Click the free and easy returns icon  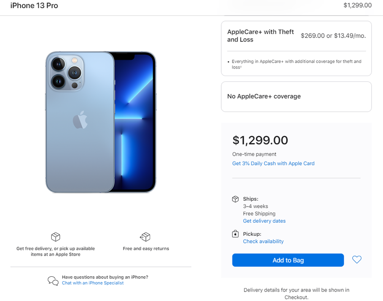[145, 237]
